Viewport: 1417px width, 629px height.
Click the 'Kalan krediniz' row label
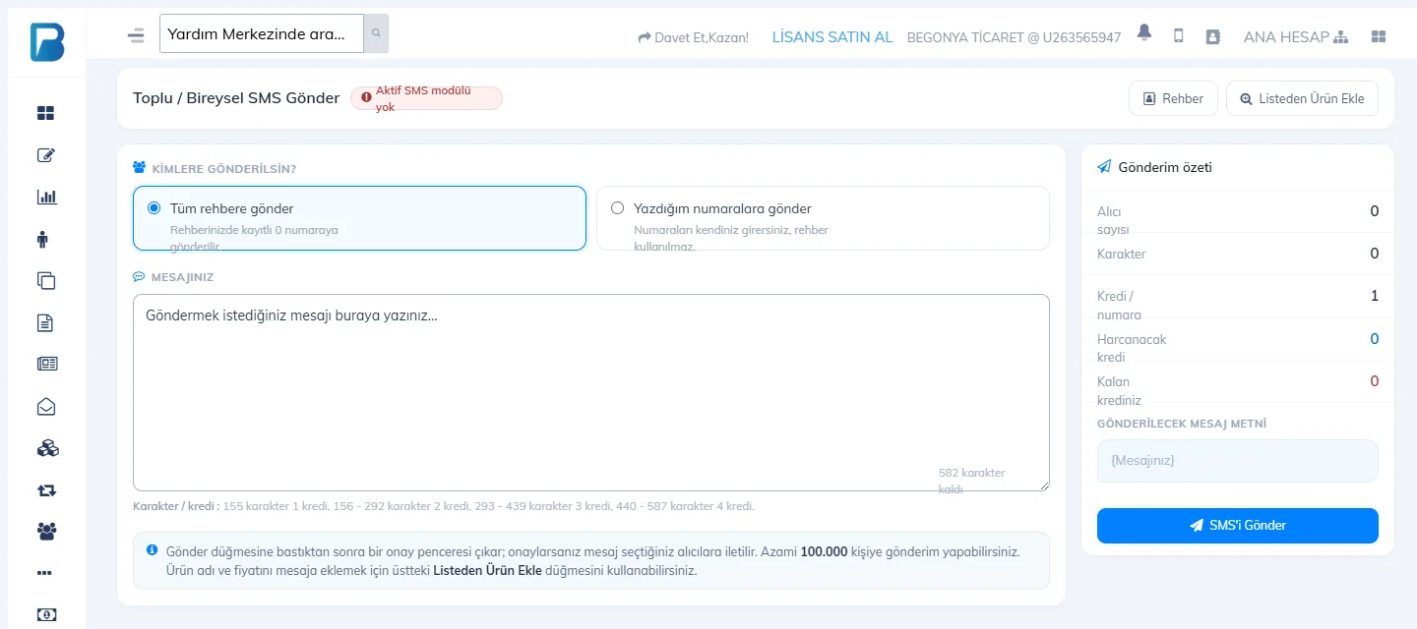click(x=1119, y=390)
